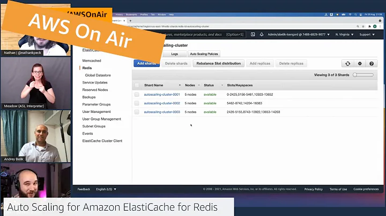The width and height of the screenshot is (386, 216).
Task: Go to Memcached in the sidebar
Action: [x=92, y=60]
